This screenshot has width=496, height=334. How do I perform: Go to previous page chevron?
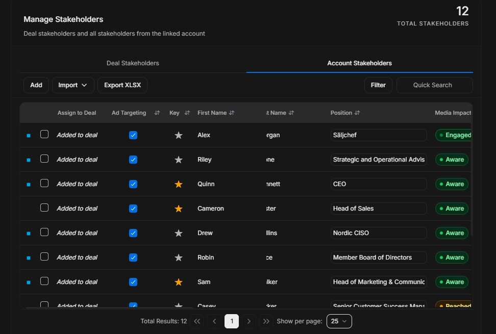[x=214, y=321]
